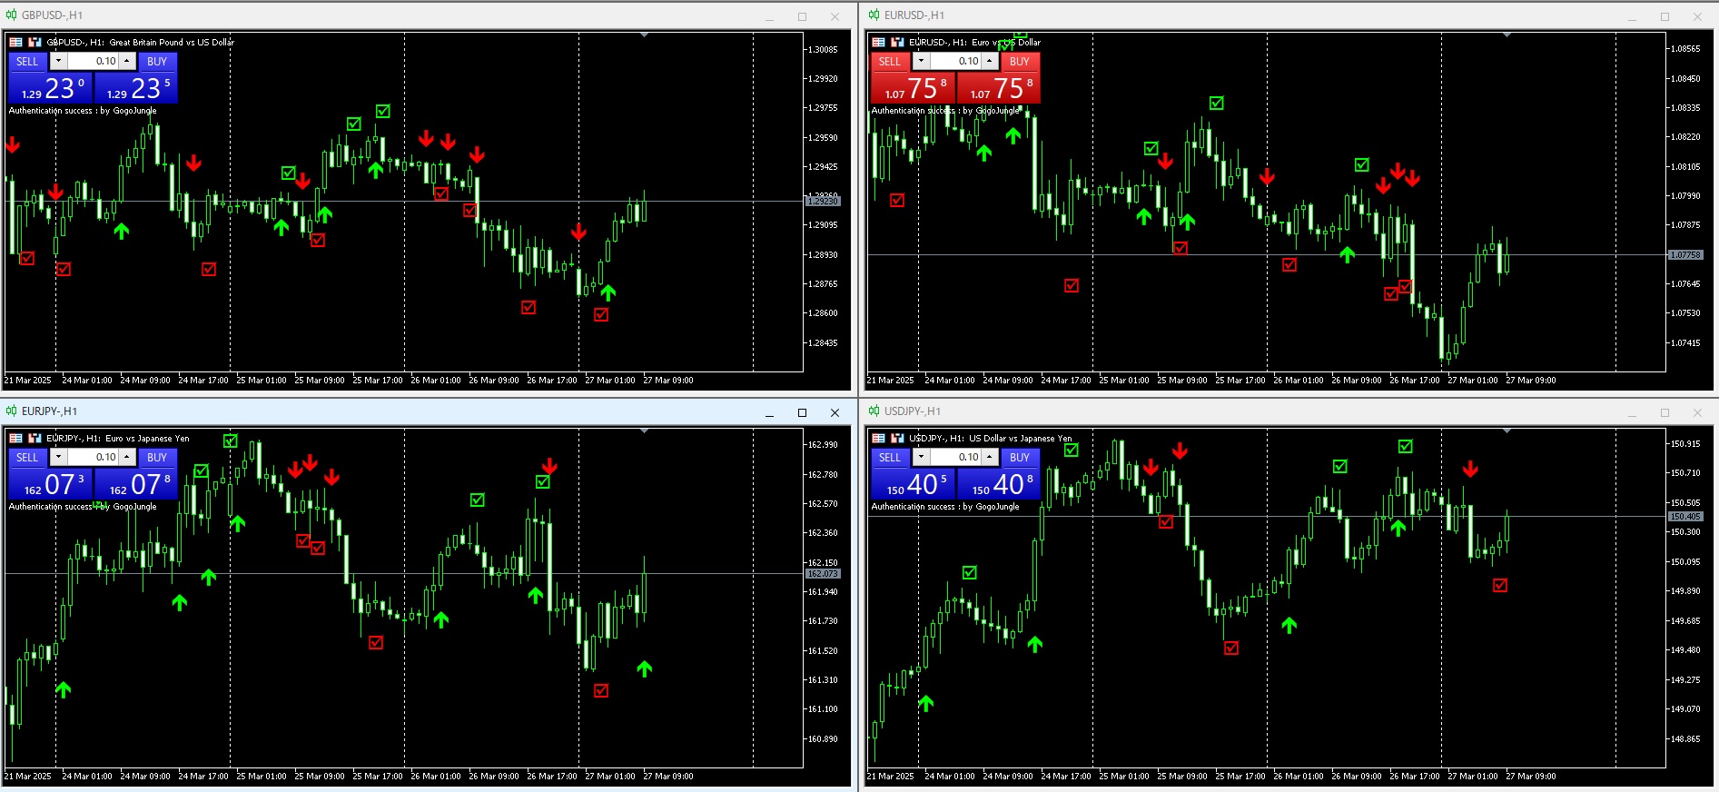The width and height of the screenshot is (1719, 792).
Task: Increase lot volume arrow on EURJPY panel
Action: coord(127,457)
